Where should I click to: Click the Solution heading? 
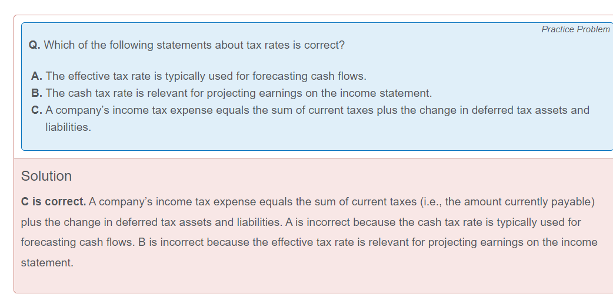pos(46,176)
